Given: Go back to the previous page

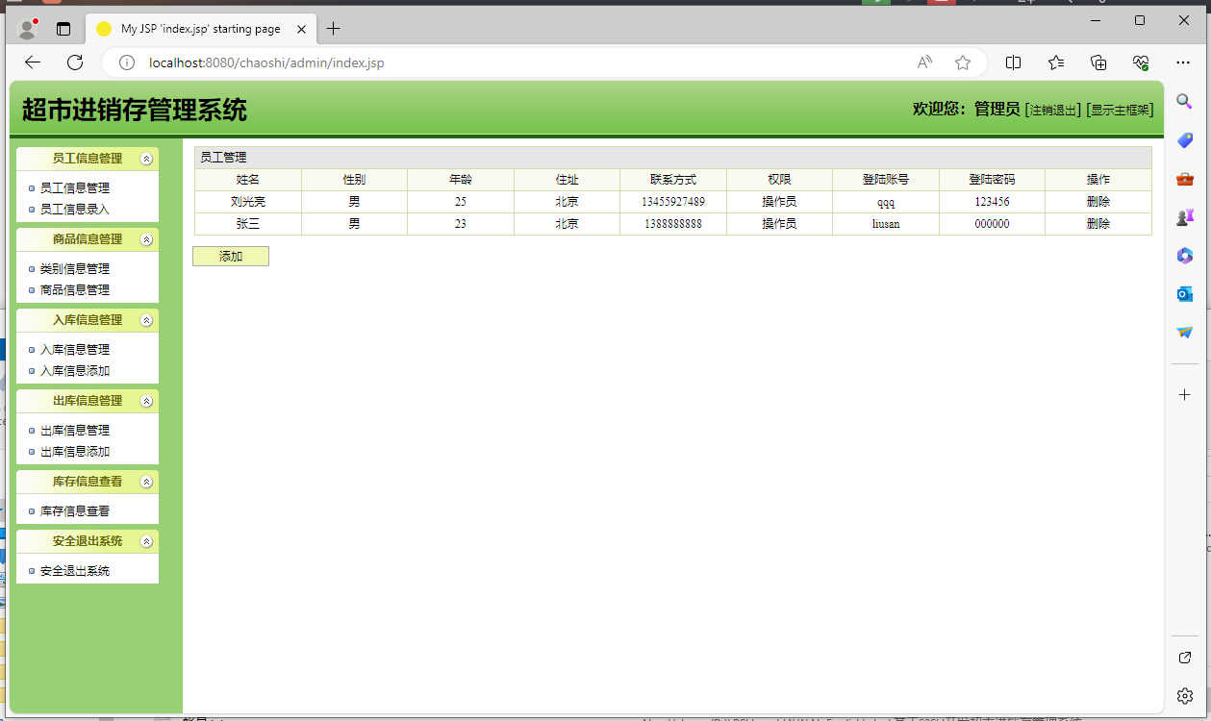Looking at the screenshot, I should [33, 62].
